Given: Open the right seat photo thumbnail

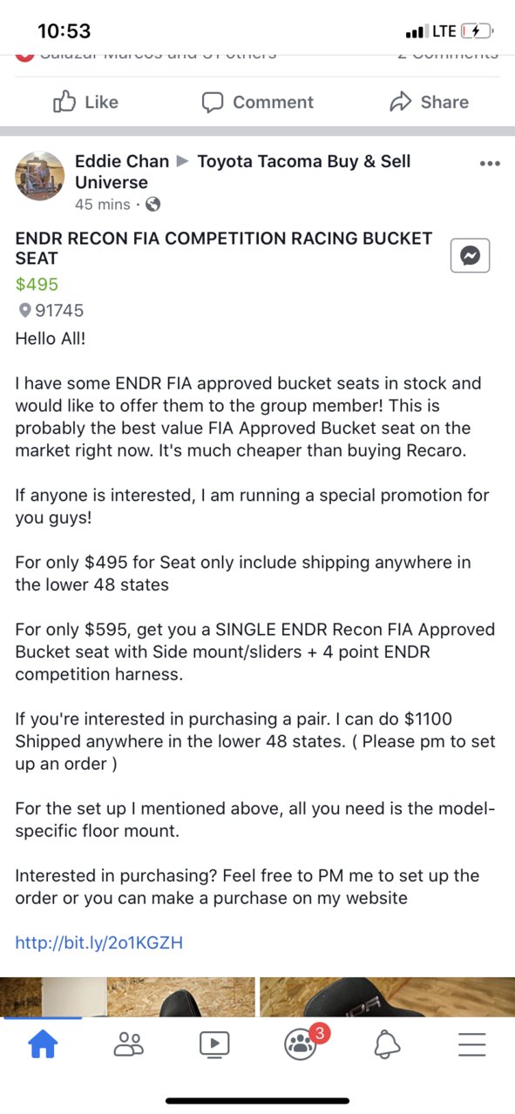Looking at the screenshot, I should [387, 996].
